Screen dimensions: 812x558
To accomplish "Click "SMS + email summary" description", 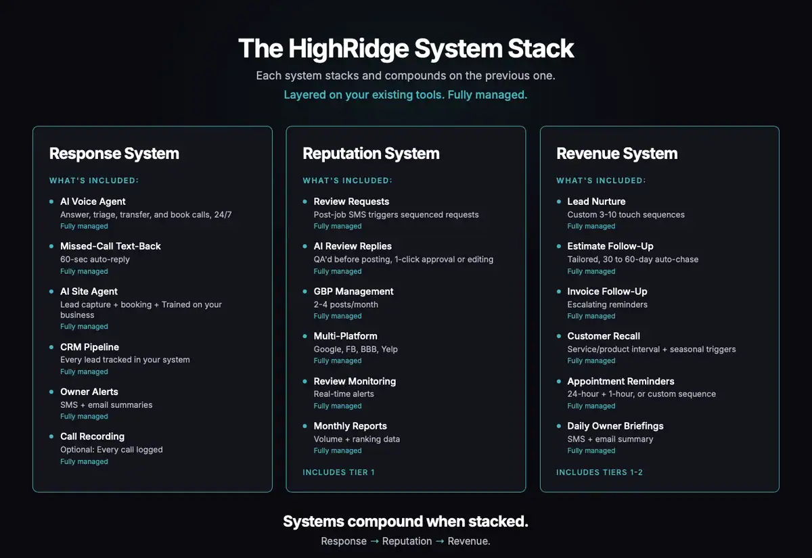I will pos(610,439).
